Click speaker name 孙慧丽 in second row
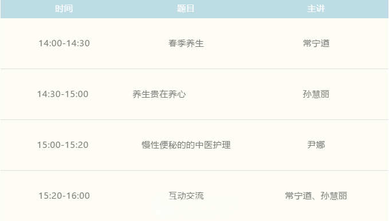 [316, 94]
